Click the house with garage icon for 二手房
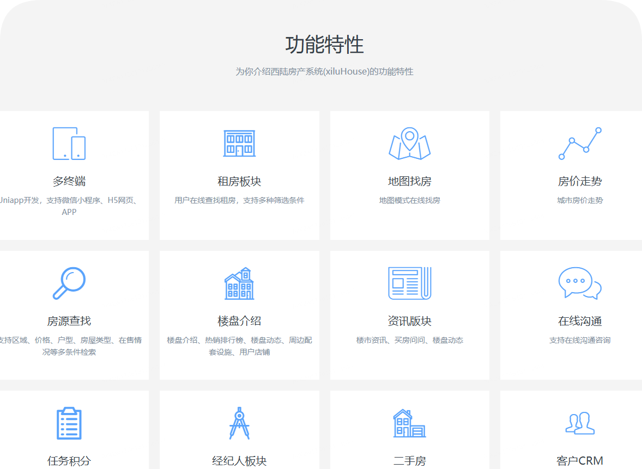642x469 pixels. [x=409, y=423]
